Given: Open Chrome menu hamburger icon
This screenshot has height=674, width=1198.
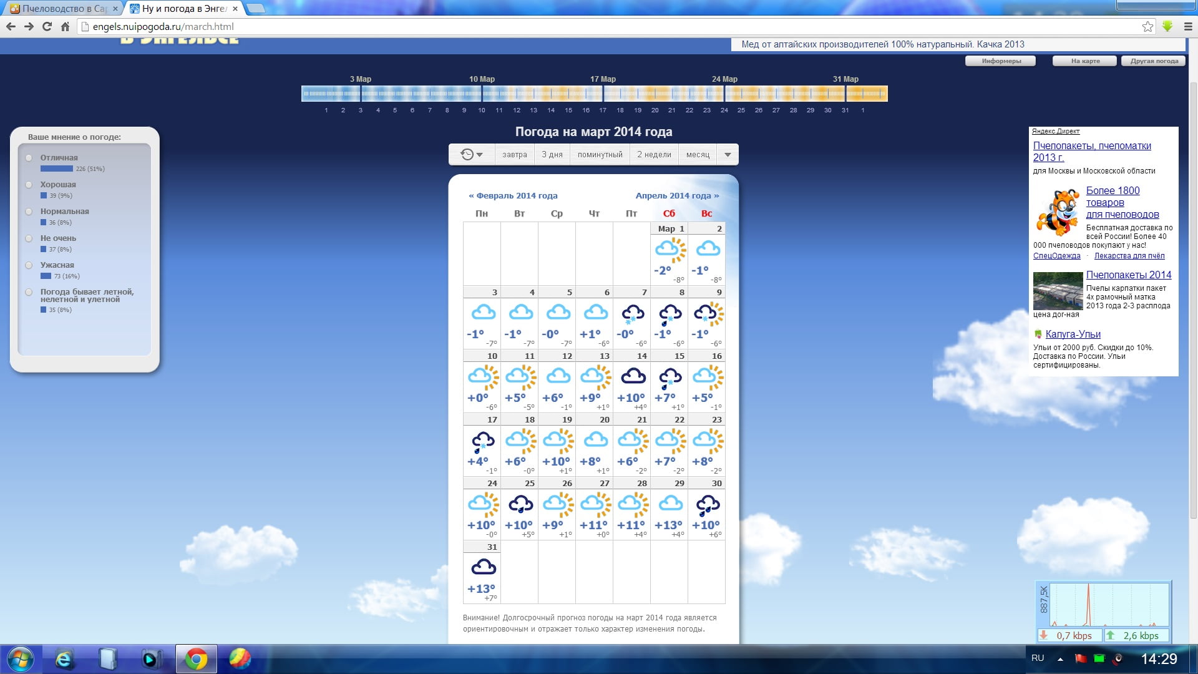Looking at the screenshot, I should coord(1189,26).
